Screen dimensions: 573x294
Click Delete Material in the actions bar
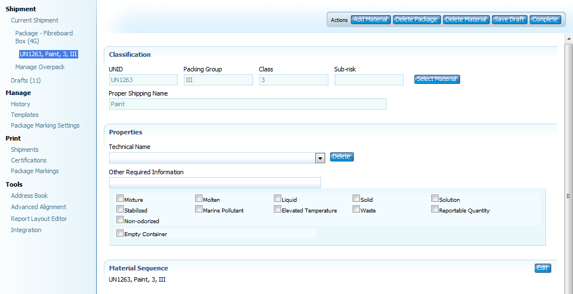point(466,20)
